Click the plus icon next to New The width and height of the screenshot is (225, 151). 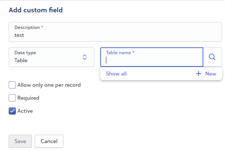coord(198,74)
